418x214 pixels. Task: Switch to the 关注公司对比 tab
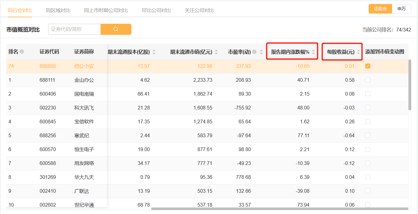199,10
